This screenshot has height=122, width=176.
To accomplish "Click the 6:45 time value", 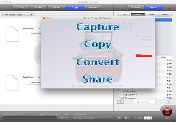I will click(x=169, y=95).
